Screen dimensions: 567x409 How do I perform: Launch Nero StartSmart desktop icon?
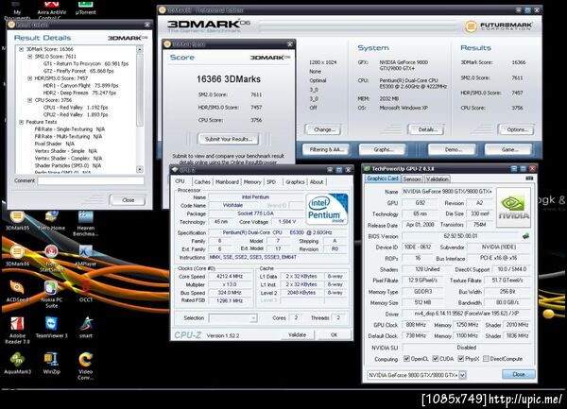coord(51,258)
